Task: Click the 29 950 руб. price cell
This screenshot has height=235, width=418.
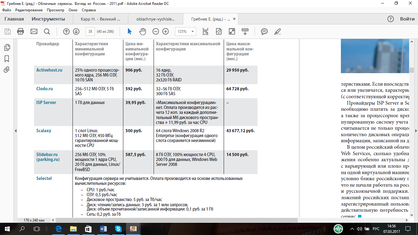Action: (x=237, y=70)
